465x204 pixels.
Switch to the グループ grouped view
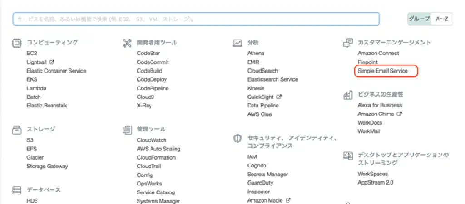[419, 19]
